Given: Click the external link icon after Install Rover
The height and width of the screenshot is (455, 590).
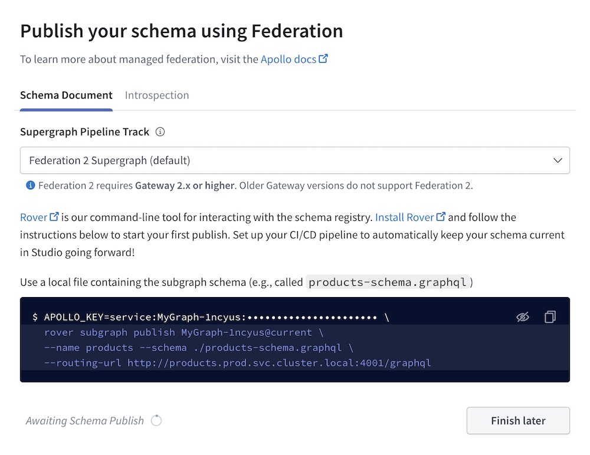Looking at the screenshot, I should tap(441, 217).
